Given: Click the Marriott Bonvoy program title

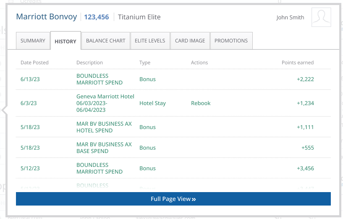Looking at the screenshot, I should pos(47,17).
